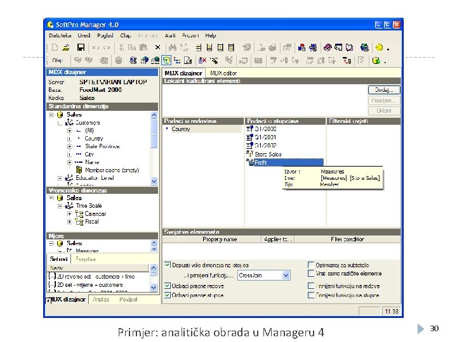Check Primijeni funkciju na redove

[x=311, y=286]
